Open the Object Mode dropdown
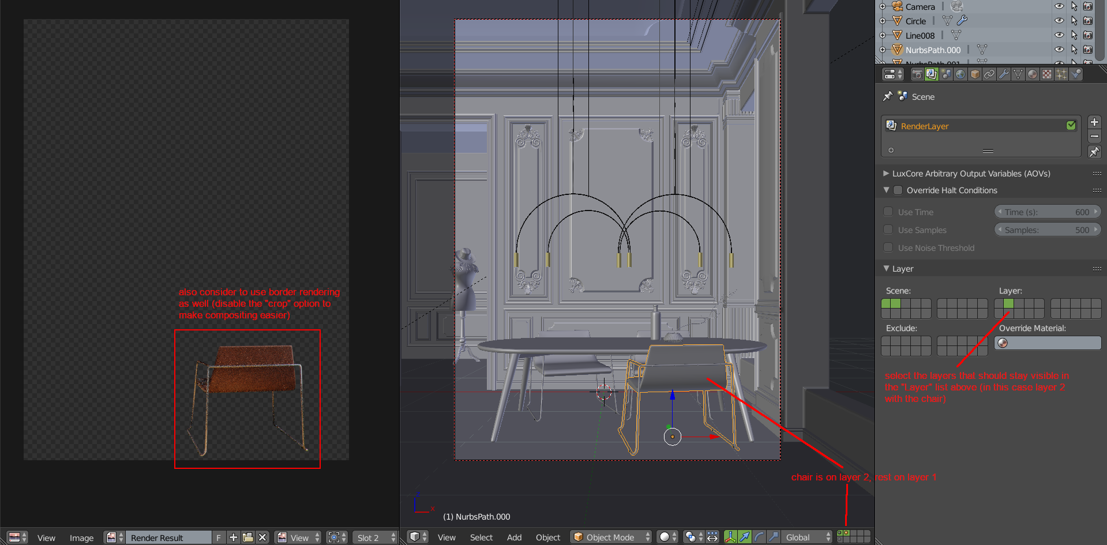 (x=610, y=537)
